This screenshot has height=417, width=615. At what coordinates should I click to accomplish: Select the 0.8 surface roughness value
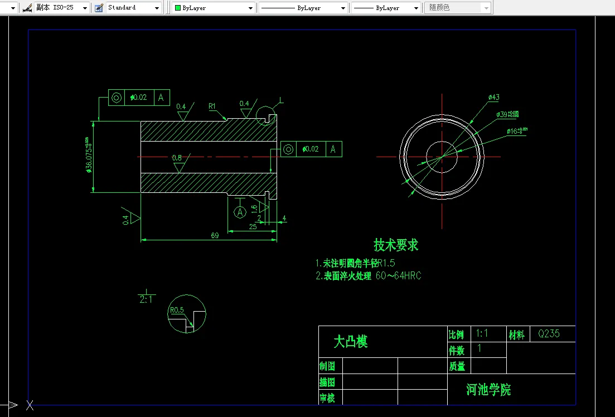tap(177, 158)
